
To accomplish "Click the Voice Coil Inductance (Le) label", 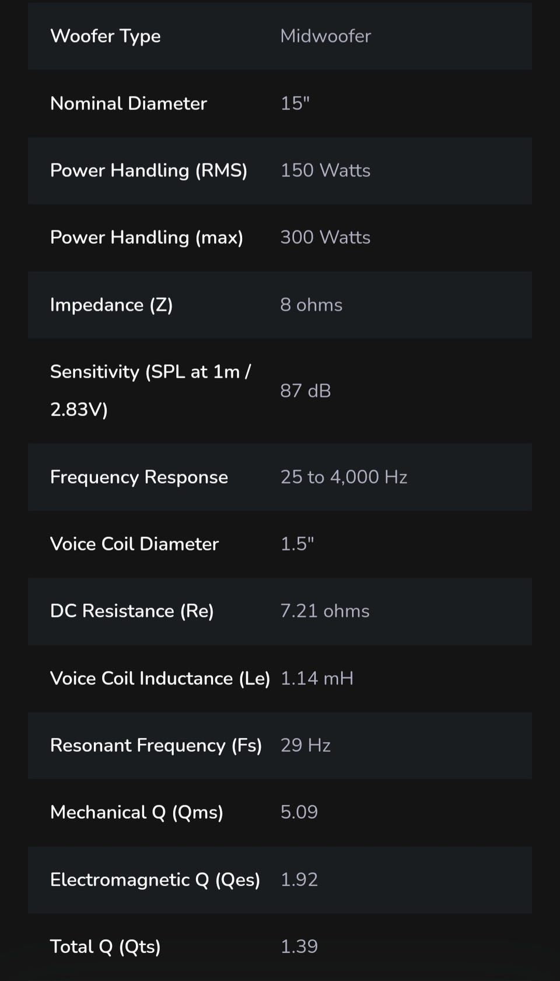I will pyautogui.click(x=160, y=678).
